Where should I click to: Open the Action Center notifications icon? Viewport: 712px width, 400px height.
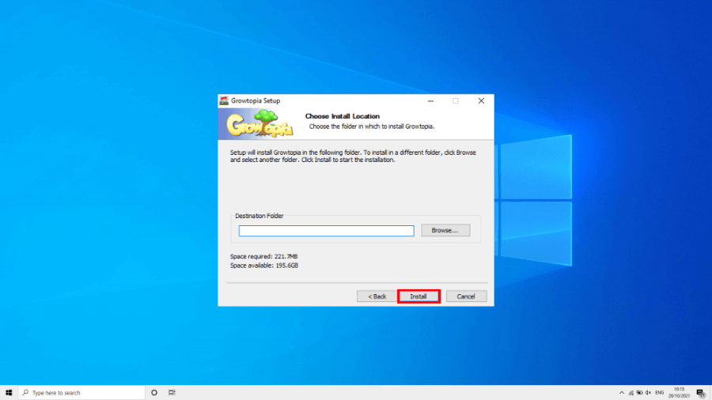pyautogui.click(x=701, y=393)
